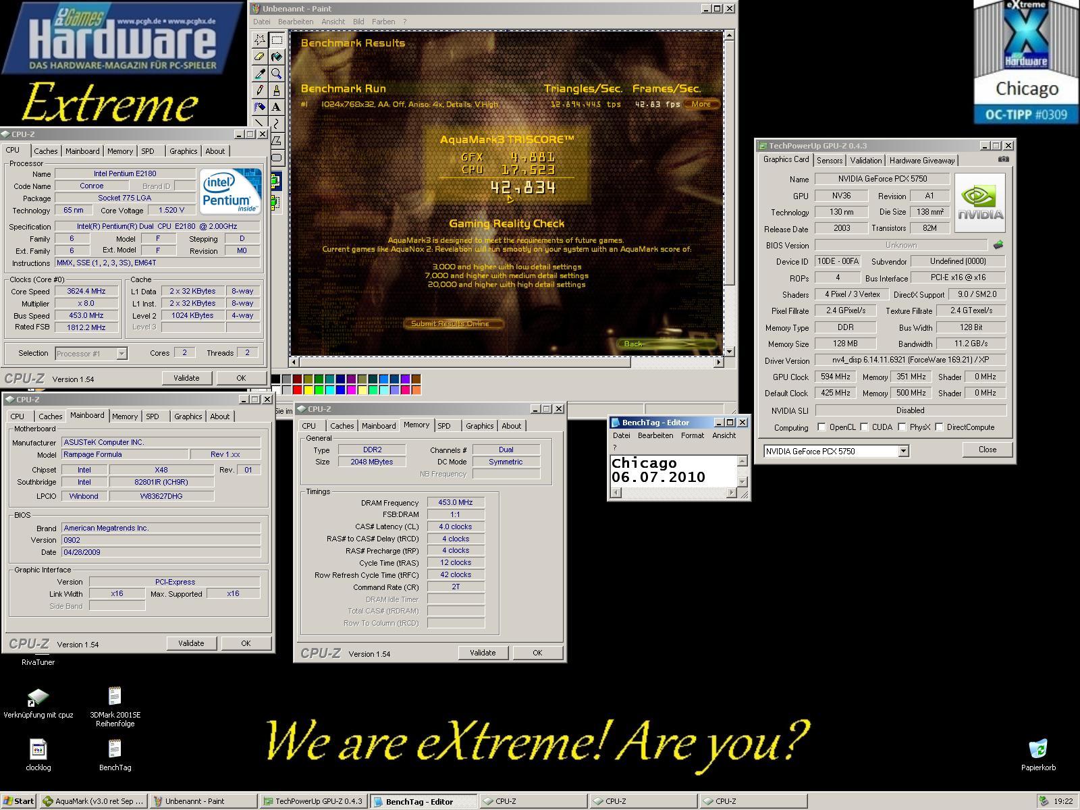1080x810 pixels.
Task: Tick the CUDA checkbox in GPU-Z
Action: pyautogui.click(x=864, y=427)
